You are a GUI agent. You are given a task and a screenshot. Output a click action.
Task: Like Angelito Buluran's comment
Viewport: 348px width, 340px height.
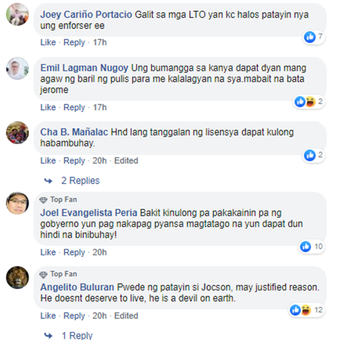[x=48, y=316]
